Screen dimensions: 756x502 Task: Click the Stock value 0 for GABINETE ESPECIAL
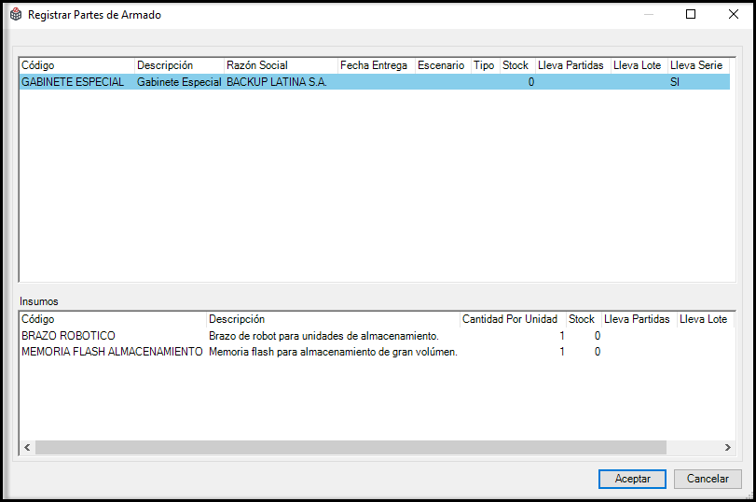(530, 82)
